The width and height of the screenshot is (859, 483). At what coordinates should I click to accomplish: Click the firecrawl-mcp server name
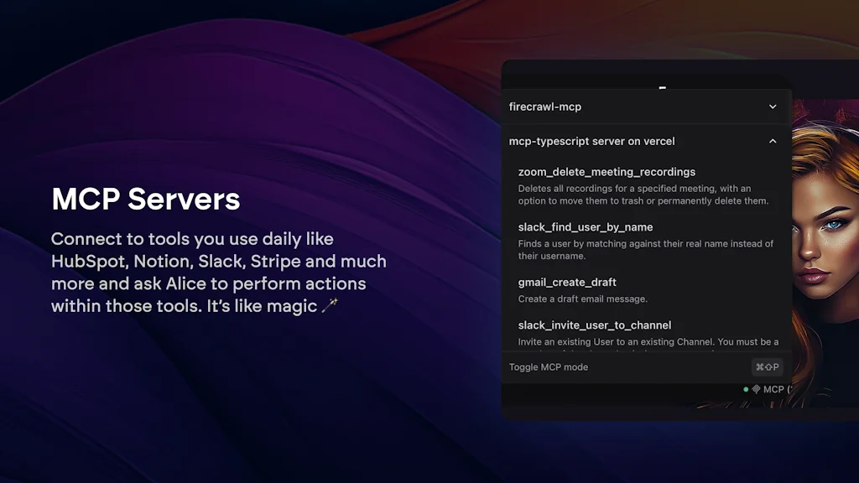[545, 106]
